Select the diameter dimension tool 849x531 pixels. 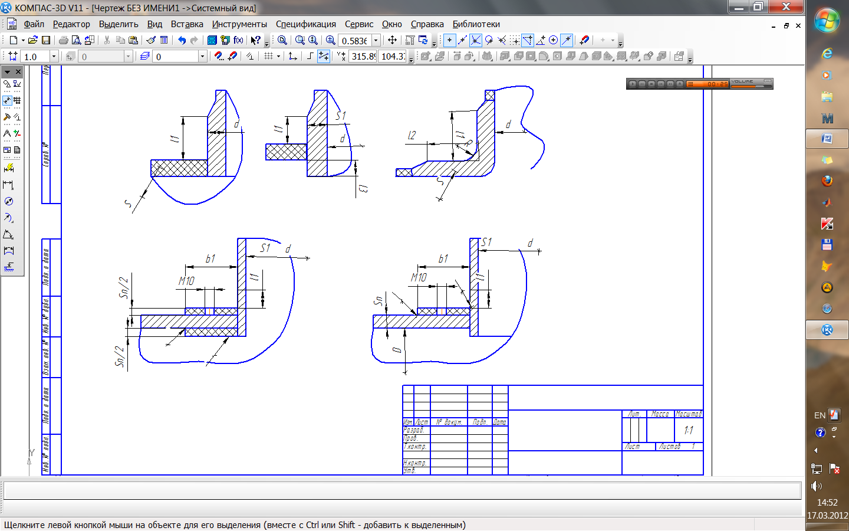tap(9, 201)
